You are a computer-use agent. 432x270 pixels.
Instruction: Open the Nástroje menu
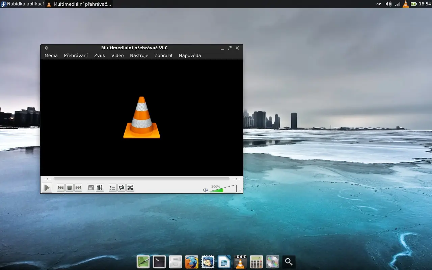tap(139, 55)
